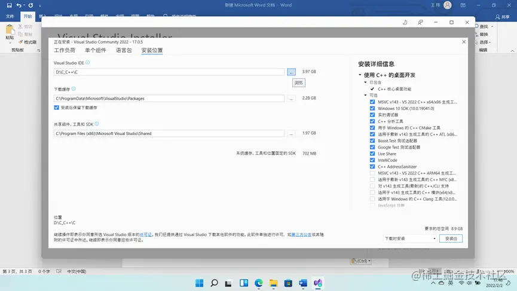This screenshot has width=517, height=291.
Task: Click the redo icon in Word title bar
Action: point(30,5)
